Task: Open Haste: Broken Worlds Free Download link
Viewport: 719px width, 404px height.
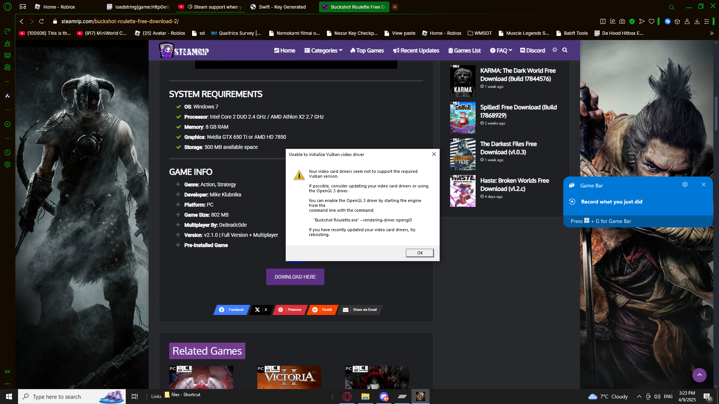Action: 515,184
